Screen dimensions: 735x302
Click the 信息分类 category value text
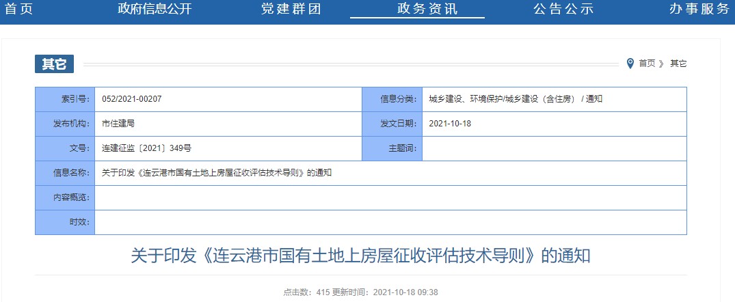coord(515,99)
